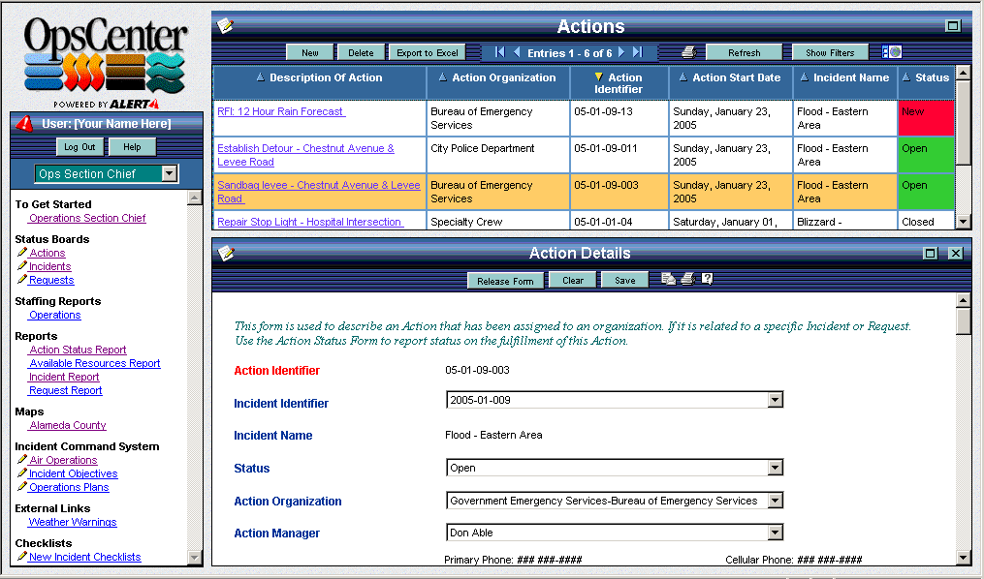Open the RFI: 12 Hour Rain Forecast action
Screen dimensions: 984x579
pyautogui.click(x=280, y=111)
